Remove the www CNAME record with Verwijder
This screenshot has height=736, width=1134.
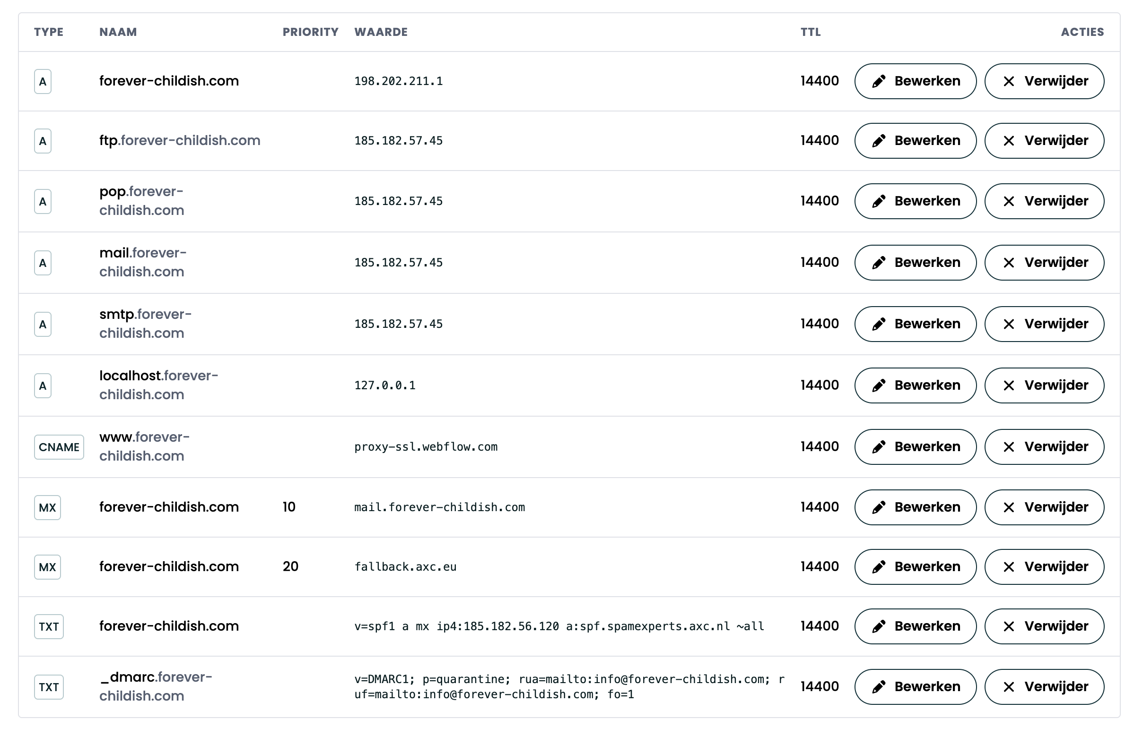[1044, 447]
